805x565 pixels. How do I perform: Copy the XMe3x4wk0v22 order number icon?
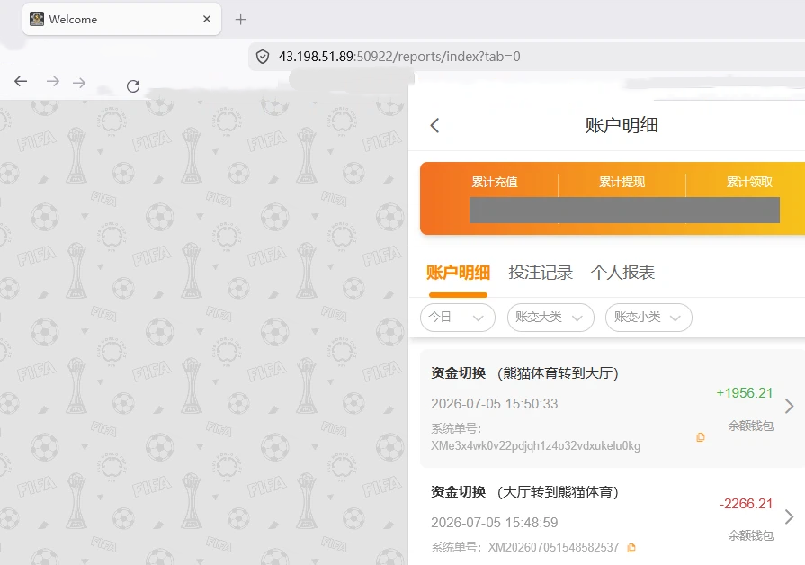(701, 437)
